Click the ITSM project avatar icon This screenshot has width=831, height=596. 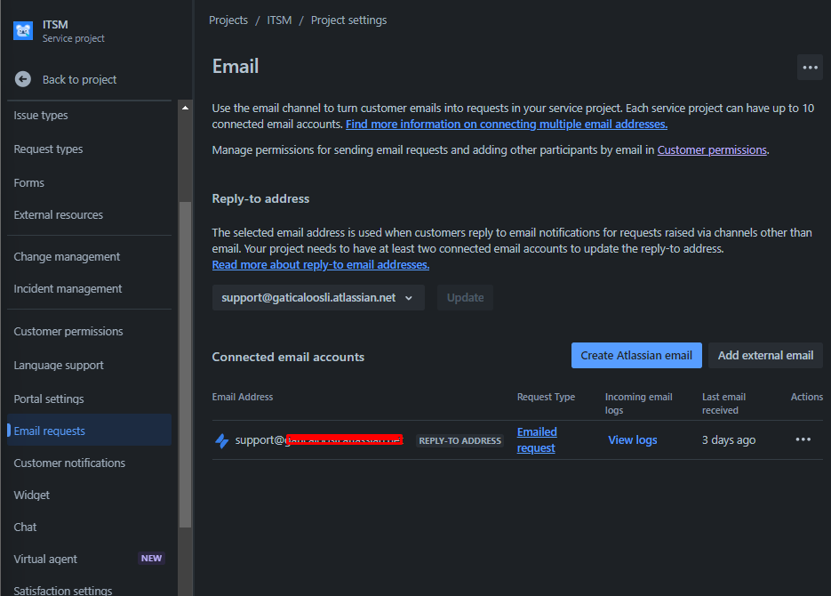pyautogui.click(x=23, y=31)
